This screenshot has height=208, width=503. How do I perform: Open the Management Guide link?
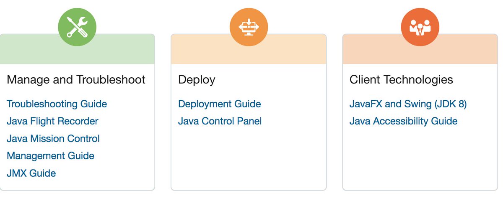point(51,156)
